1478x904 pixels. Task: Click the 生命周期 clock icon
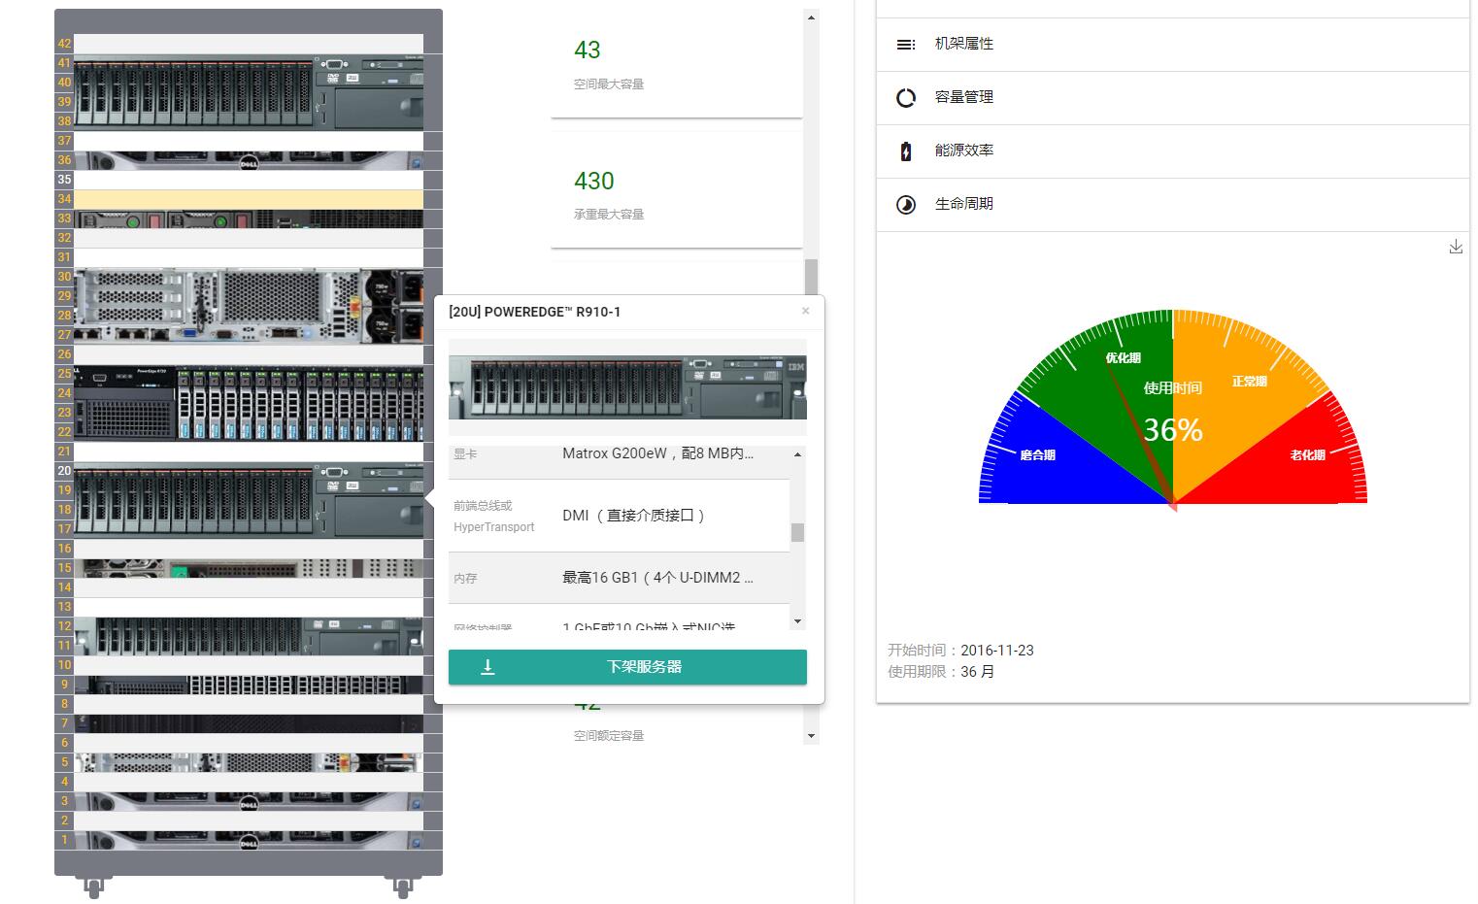[x=905, y=204]
